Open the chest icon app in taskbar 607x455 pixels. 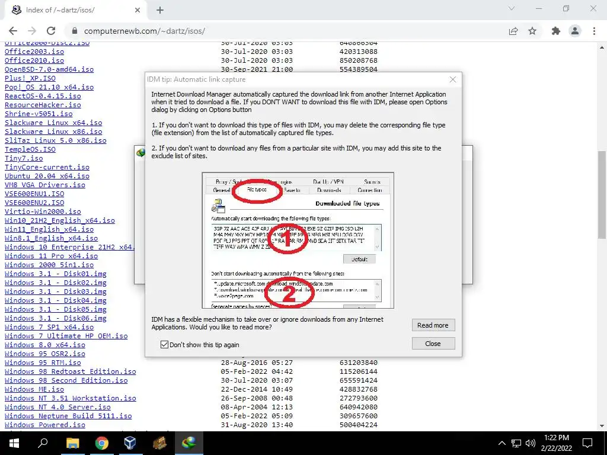(159, 443)
